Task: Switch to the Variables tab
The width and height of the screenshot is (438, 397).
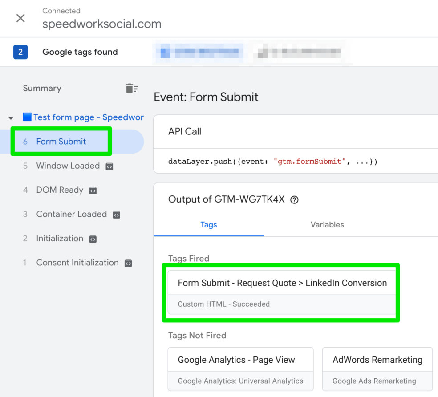Action: (327, 225)
